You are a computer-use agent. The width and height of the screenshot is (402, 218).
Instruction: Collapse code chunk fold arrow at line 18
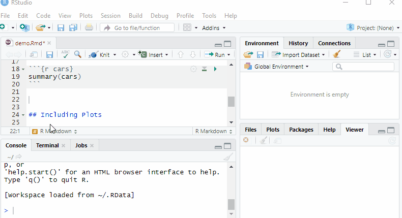tap(23, 69)
